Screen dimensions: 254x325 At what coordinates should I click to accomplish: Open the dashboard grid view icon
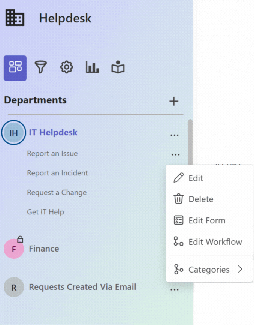pos(15,68)
